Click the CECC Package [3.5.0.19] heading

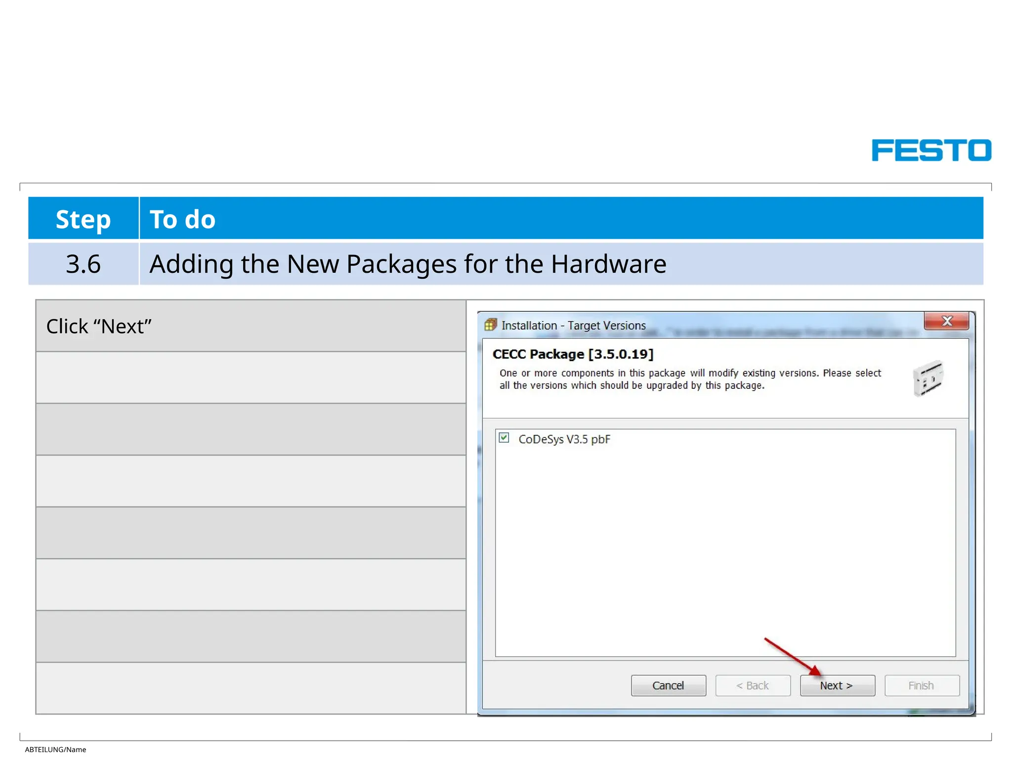[573, 354]
